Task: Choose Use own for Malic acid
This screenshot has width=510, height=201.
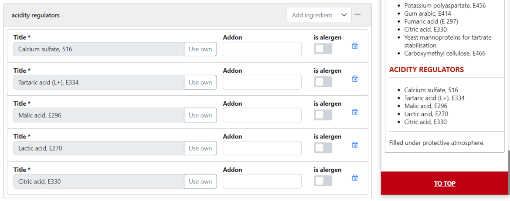Action: tap(200, 115)
